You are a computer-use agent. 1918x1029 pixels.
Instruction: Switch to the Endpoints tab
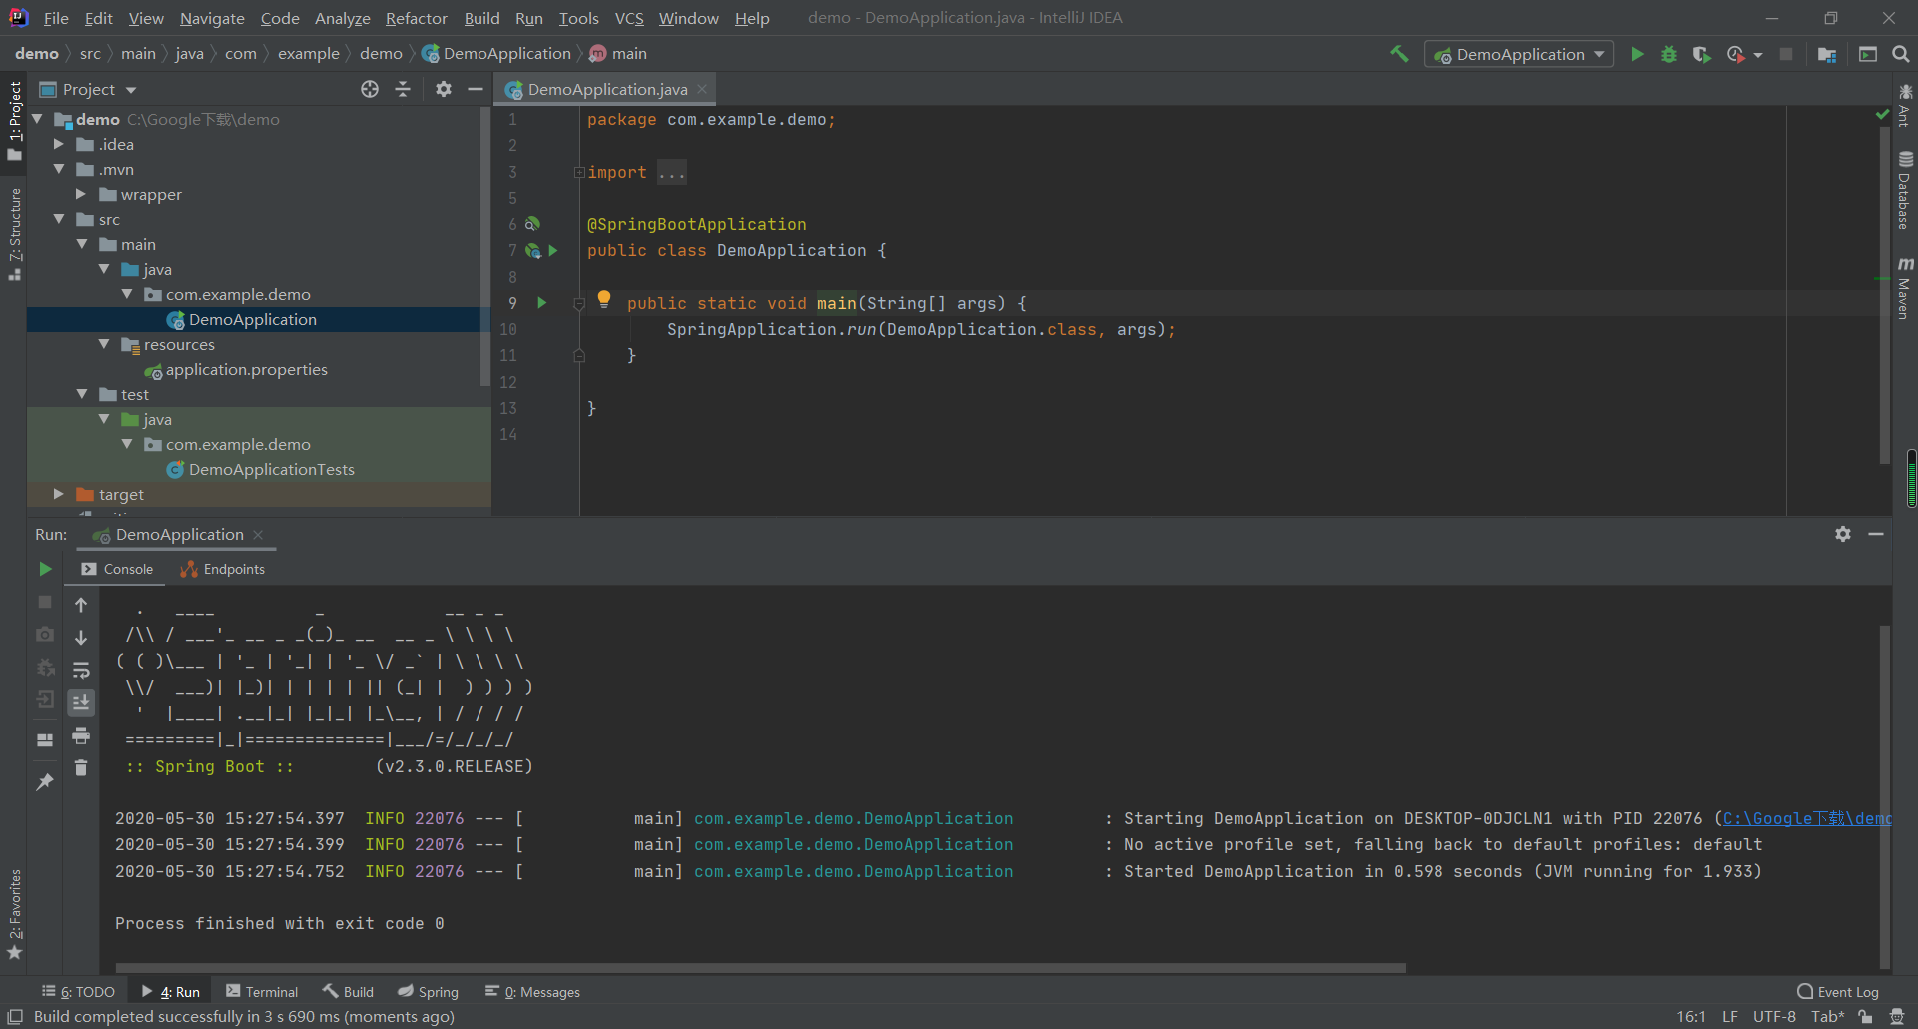point(222,569)
